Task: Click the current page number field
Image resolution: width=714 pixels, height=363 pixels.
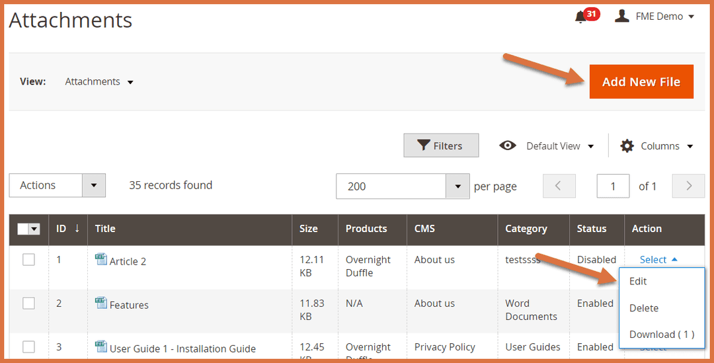Action: [613, 186]
